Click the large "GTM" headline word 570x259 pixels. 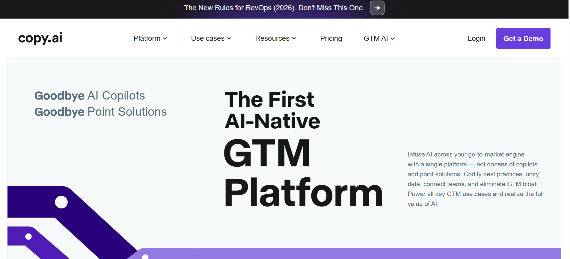[x=267, y=153]
